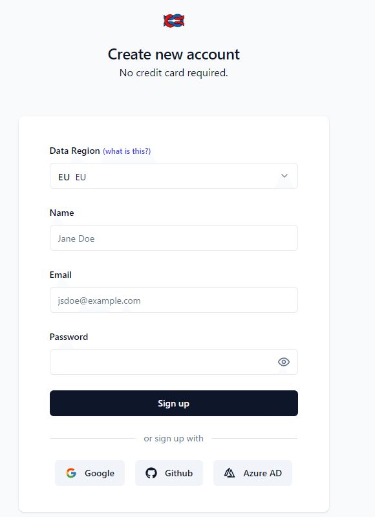The width and height of the screenshot is (375, 517).
Task: Click the dark Sign up button
Action: tap(174, 403)
